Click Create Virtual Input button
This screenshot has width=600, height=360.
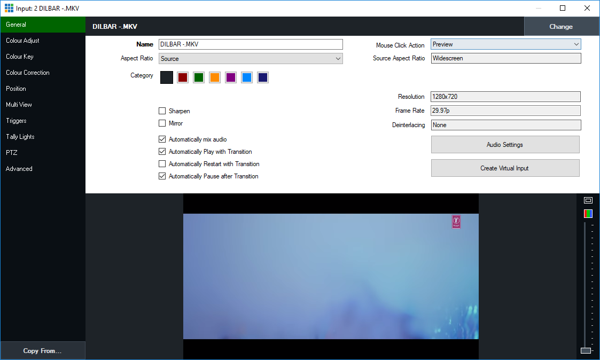coord(505,168)
